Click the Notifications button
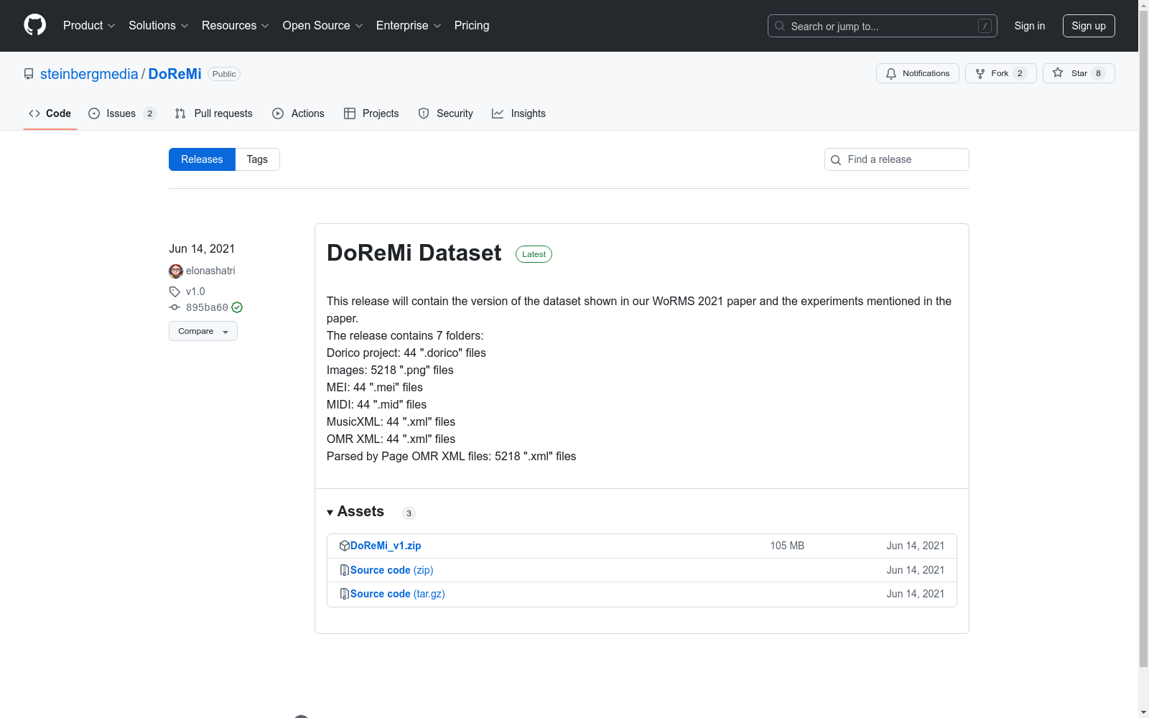Image resolution: width=1149 pixels, height=718 pixels. (918, 73)
